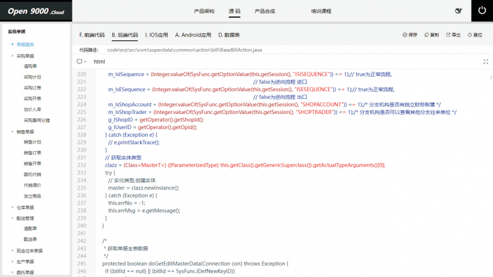The height and width of the screenshot is (277, 493).
Task: Click the power icon at top right
Action: [482, 11]
